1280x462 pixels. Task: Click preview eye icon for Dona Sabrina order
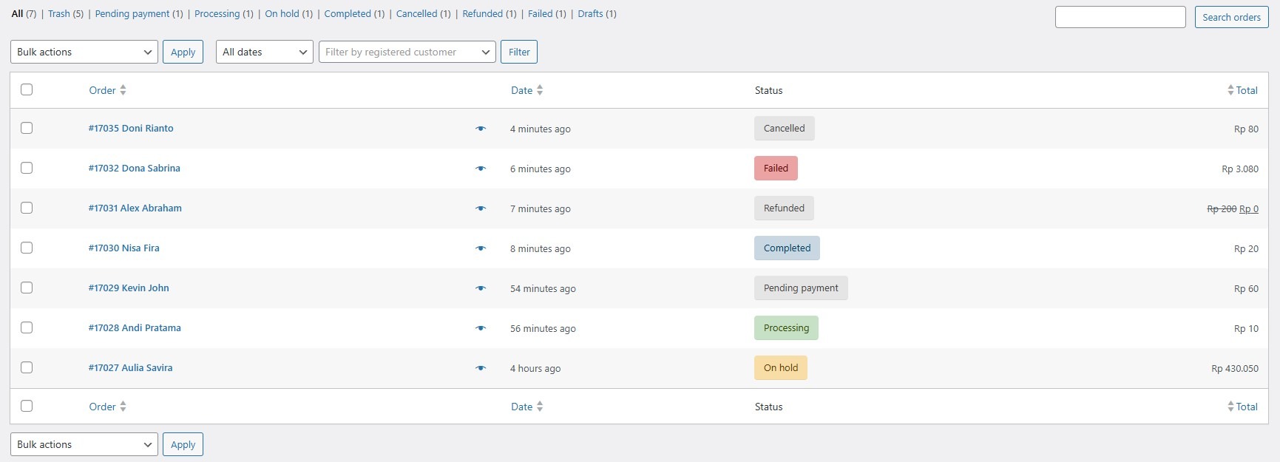(x=481, y=169)
